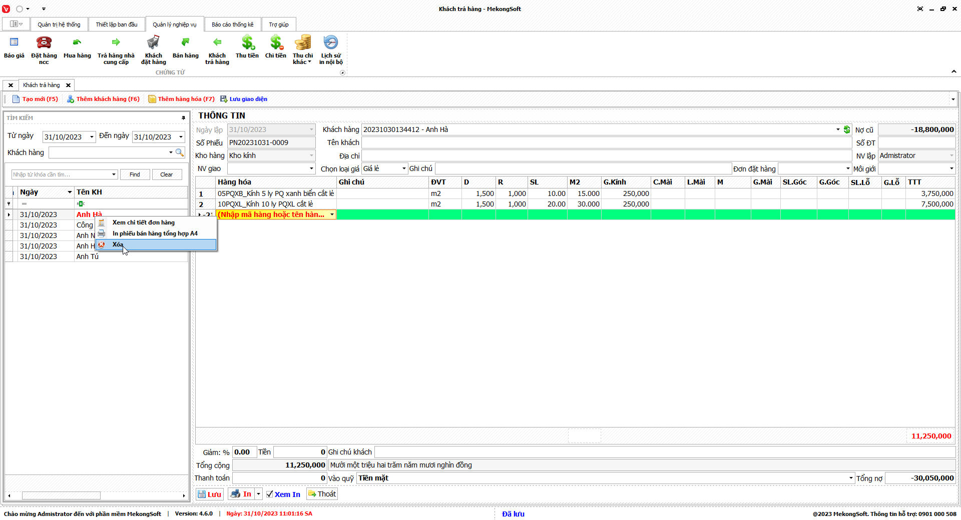Click the Lưu save button
961x520 pixels.
209,494
